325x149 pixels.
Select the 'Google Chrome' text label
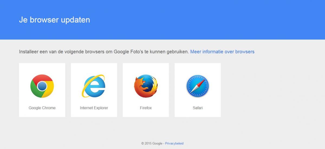tap(42, 108)
